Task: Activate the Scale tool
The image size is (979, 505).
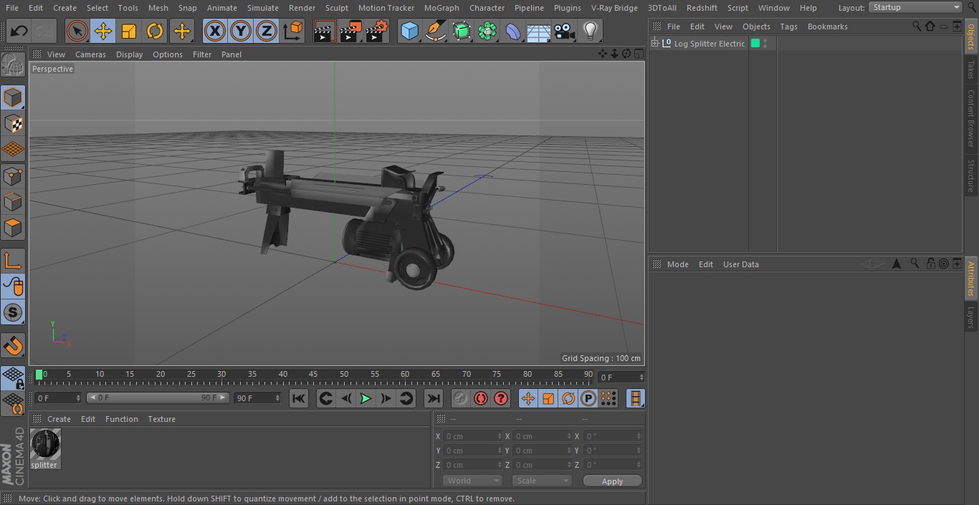Action: tap(129, 31)
